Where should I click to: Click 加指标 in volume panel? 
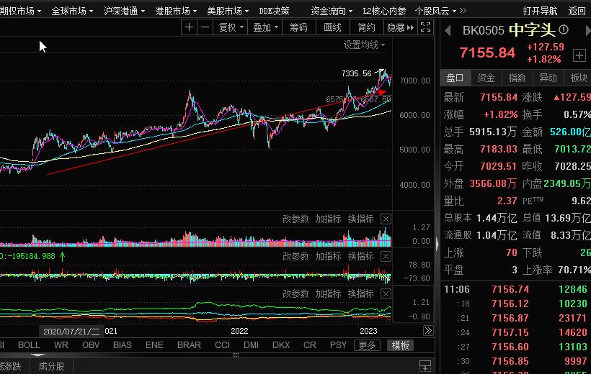point(328,219)
